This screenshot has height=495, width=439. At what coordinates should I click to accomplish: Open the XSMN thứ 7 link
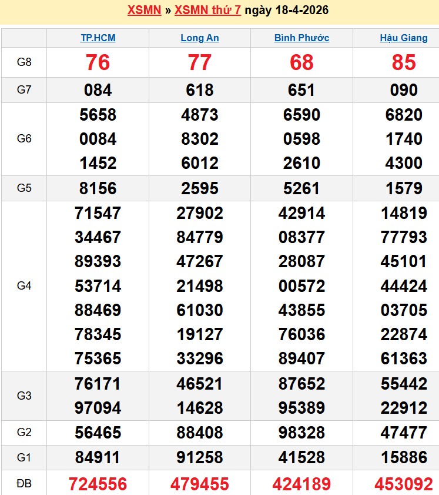(x=207, y=10)
